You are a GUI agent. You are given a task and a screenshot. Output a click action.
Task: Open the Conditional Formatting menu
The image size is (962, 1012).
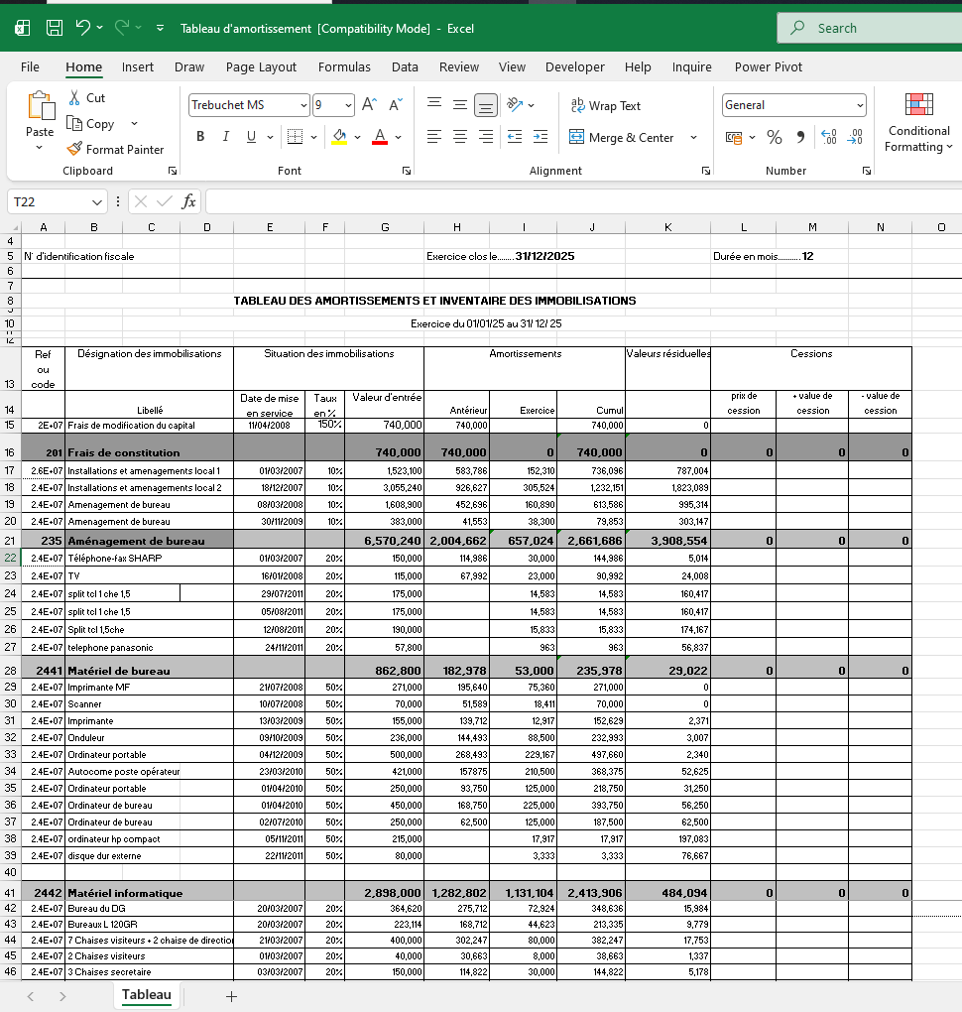918,123
